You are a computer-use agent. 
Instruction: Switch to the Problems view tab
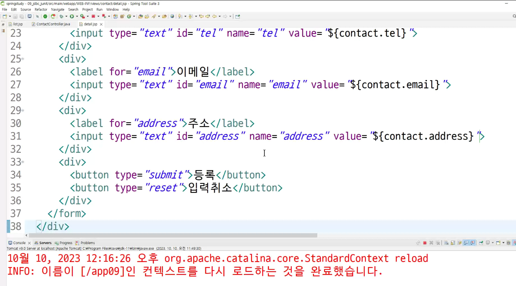(x=85, y=243)
